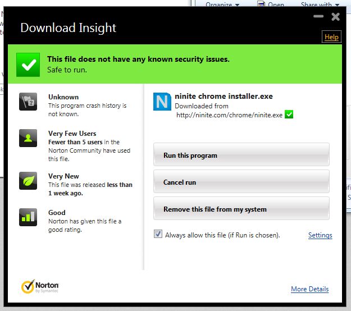Open the Settings link

(x=320, y=235)
